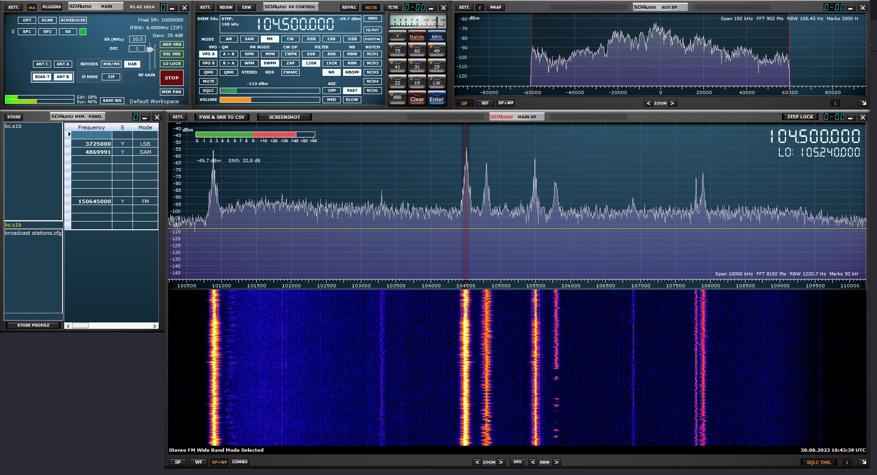877x475 pixels.
Task: Switch to COMBO view in MAIN SP
Action: click(x=240, y=462)
